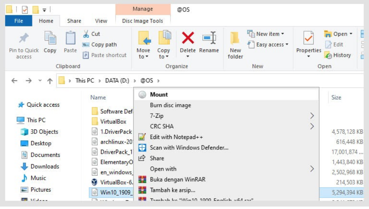Viewport: 369px width, 209px height.
Task: Click the Properties checkmark icon
Action: [x=308, y=38]
